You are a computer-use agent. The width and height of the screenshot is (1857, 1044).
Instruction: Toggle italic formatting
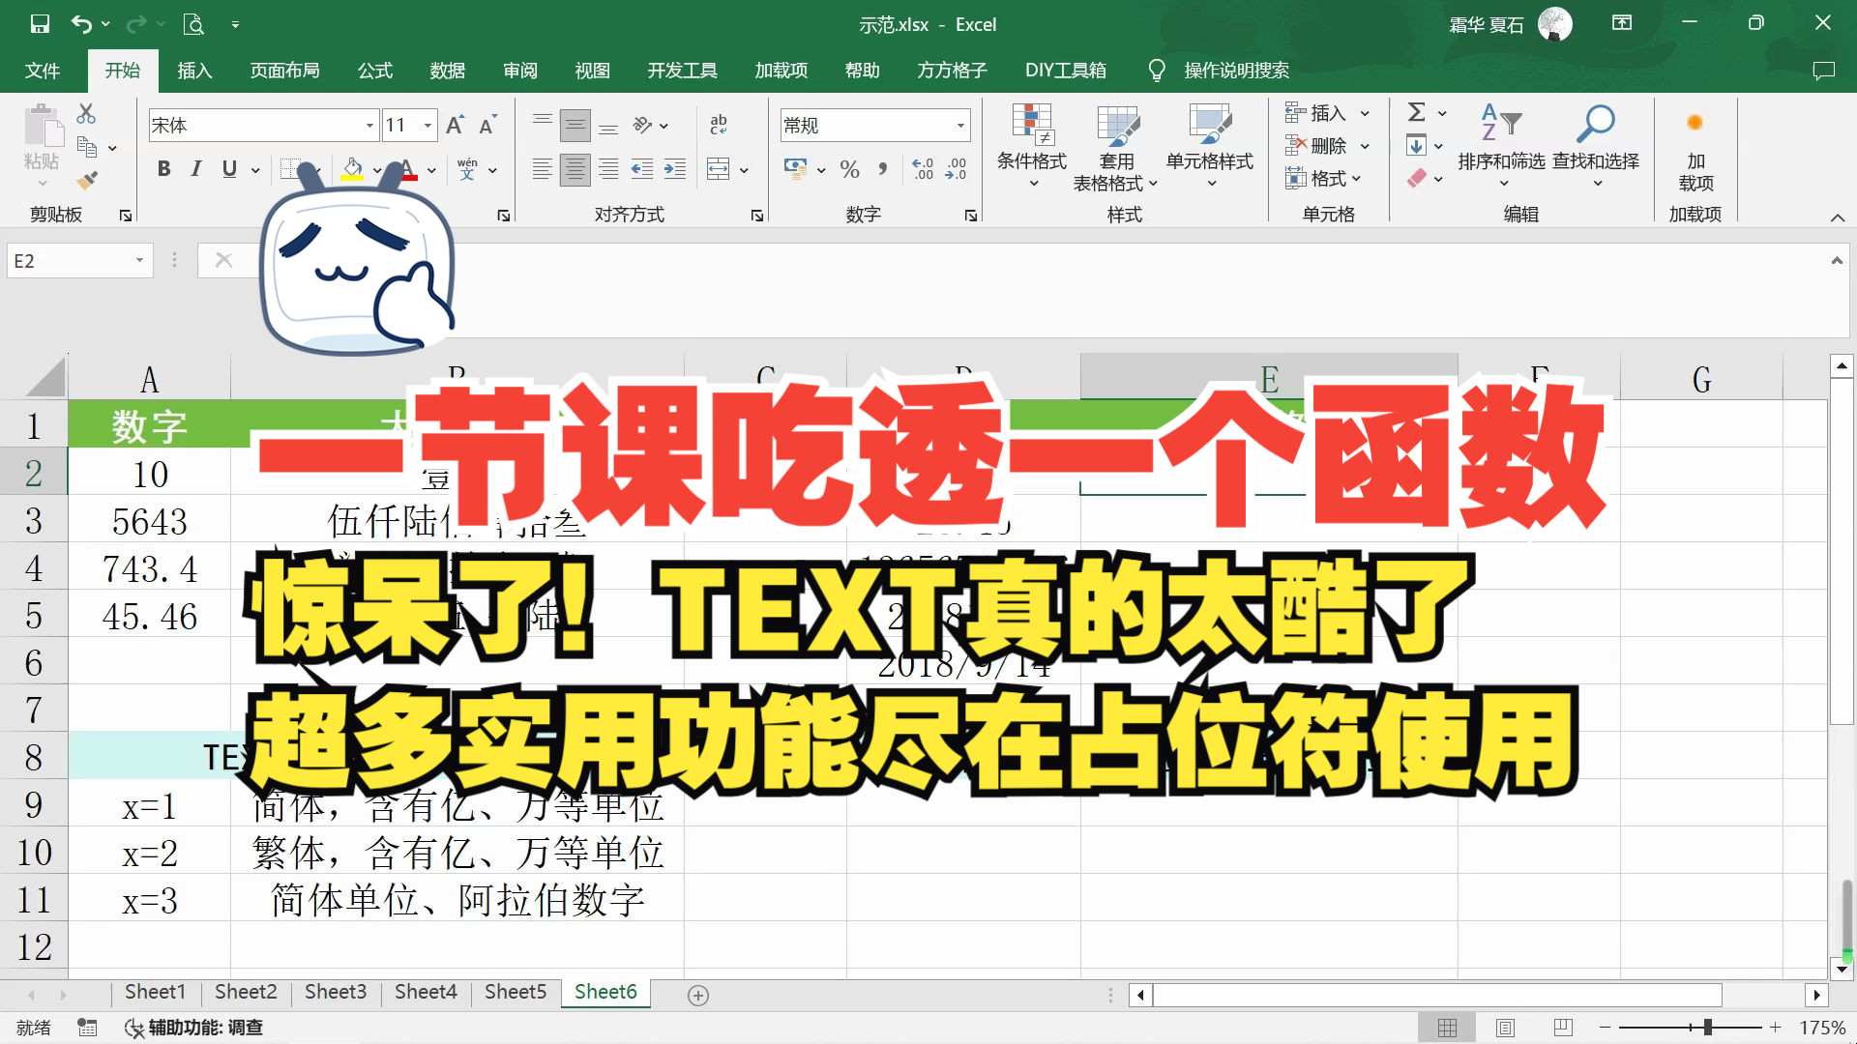click(x=196, y=169)
